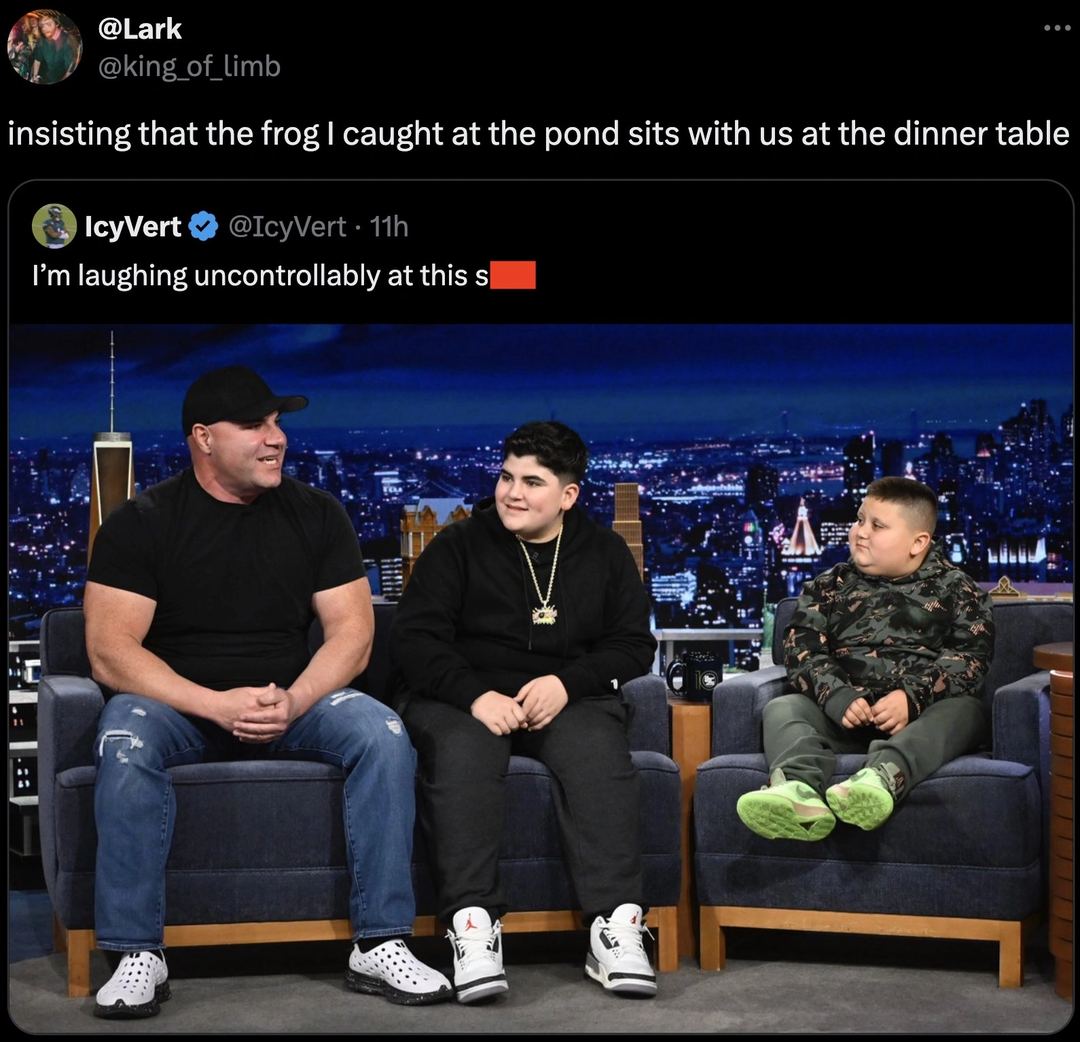Open the @Lark display name
The height and width of the screenshot is (1042, 1080).
coord(140,29)
